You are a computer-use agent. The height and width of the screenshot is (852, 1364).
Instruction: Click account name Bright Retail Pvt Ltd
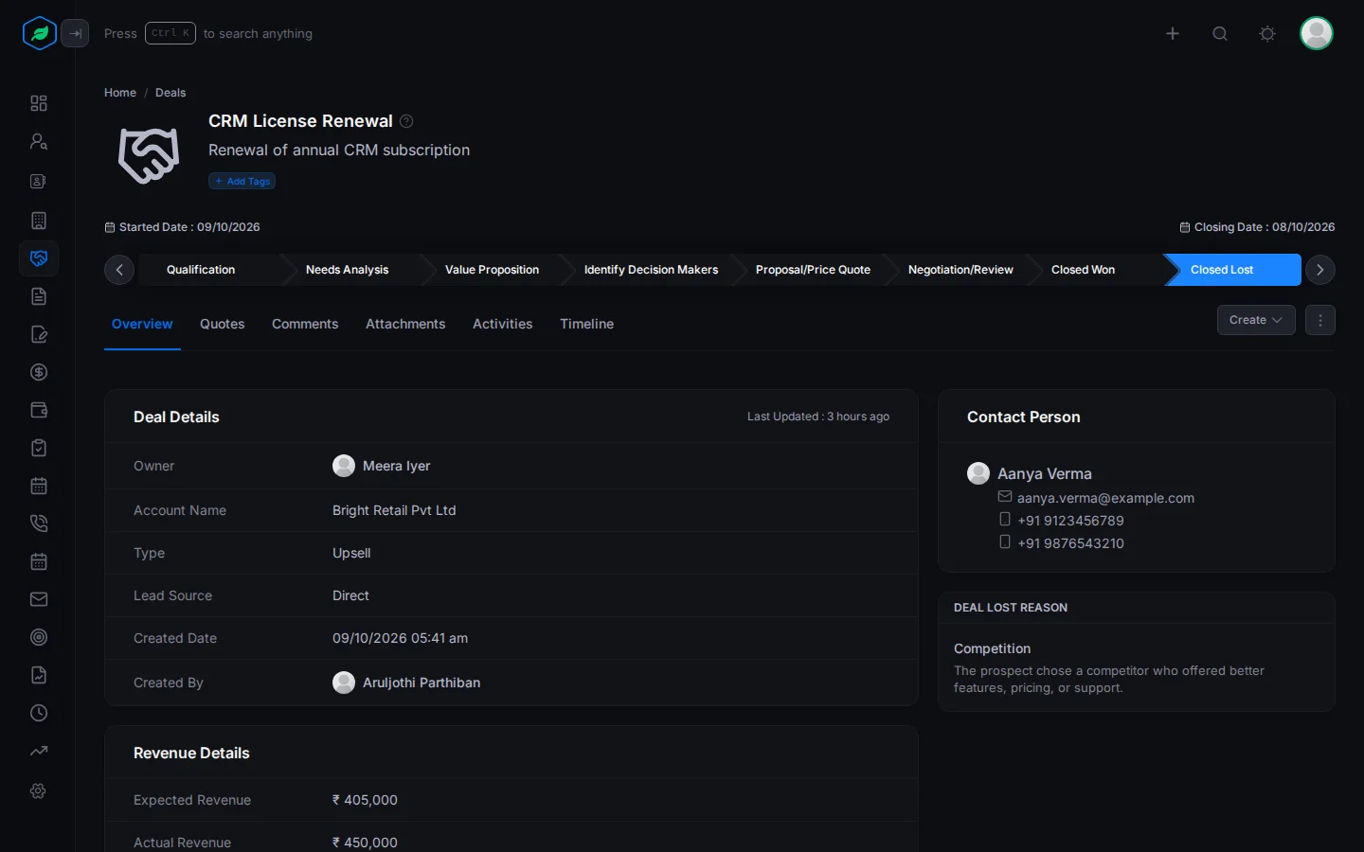click(394, 510)
